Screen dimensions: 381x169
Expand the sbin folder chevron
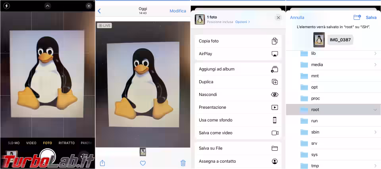(375, 132)
